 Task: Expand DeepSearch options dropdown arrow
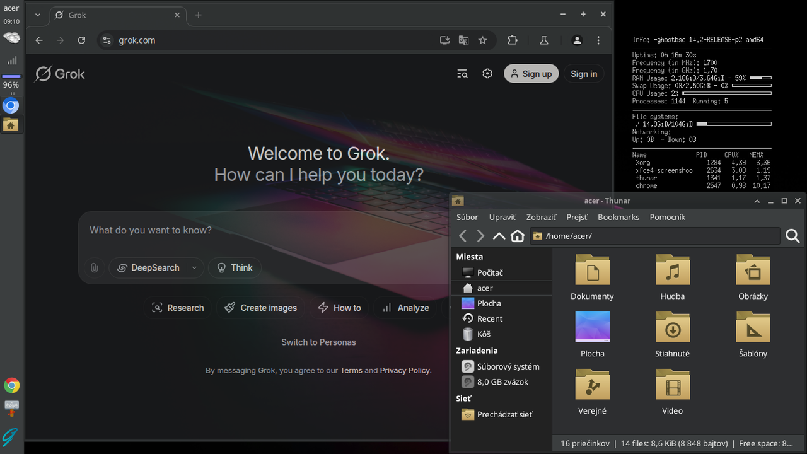coord(194,267)
